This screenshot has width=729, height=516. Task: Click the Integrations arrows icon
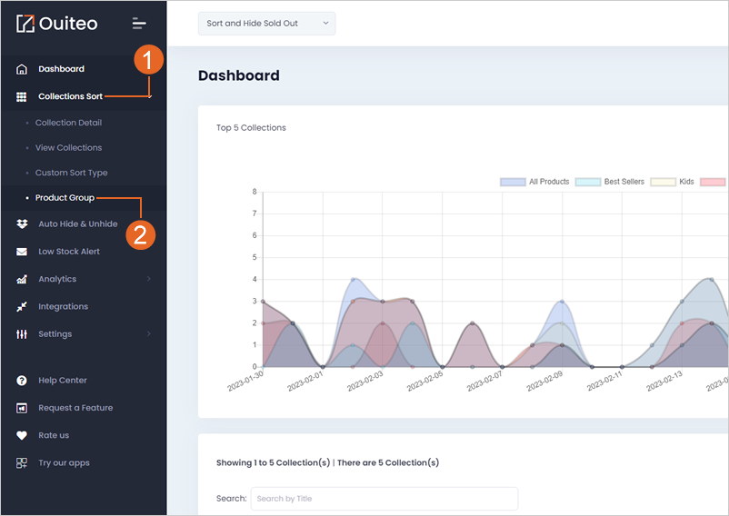[22, 306]
